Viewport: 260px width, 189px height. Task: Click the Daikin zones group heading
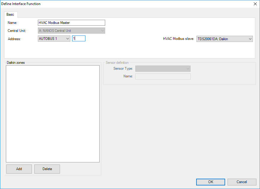[x=16, y=63]
